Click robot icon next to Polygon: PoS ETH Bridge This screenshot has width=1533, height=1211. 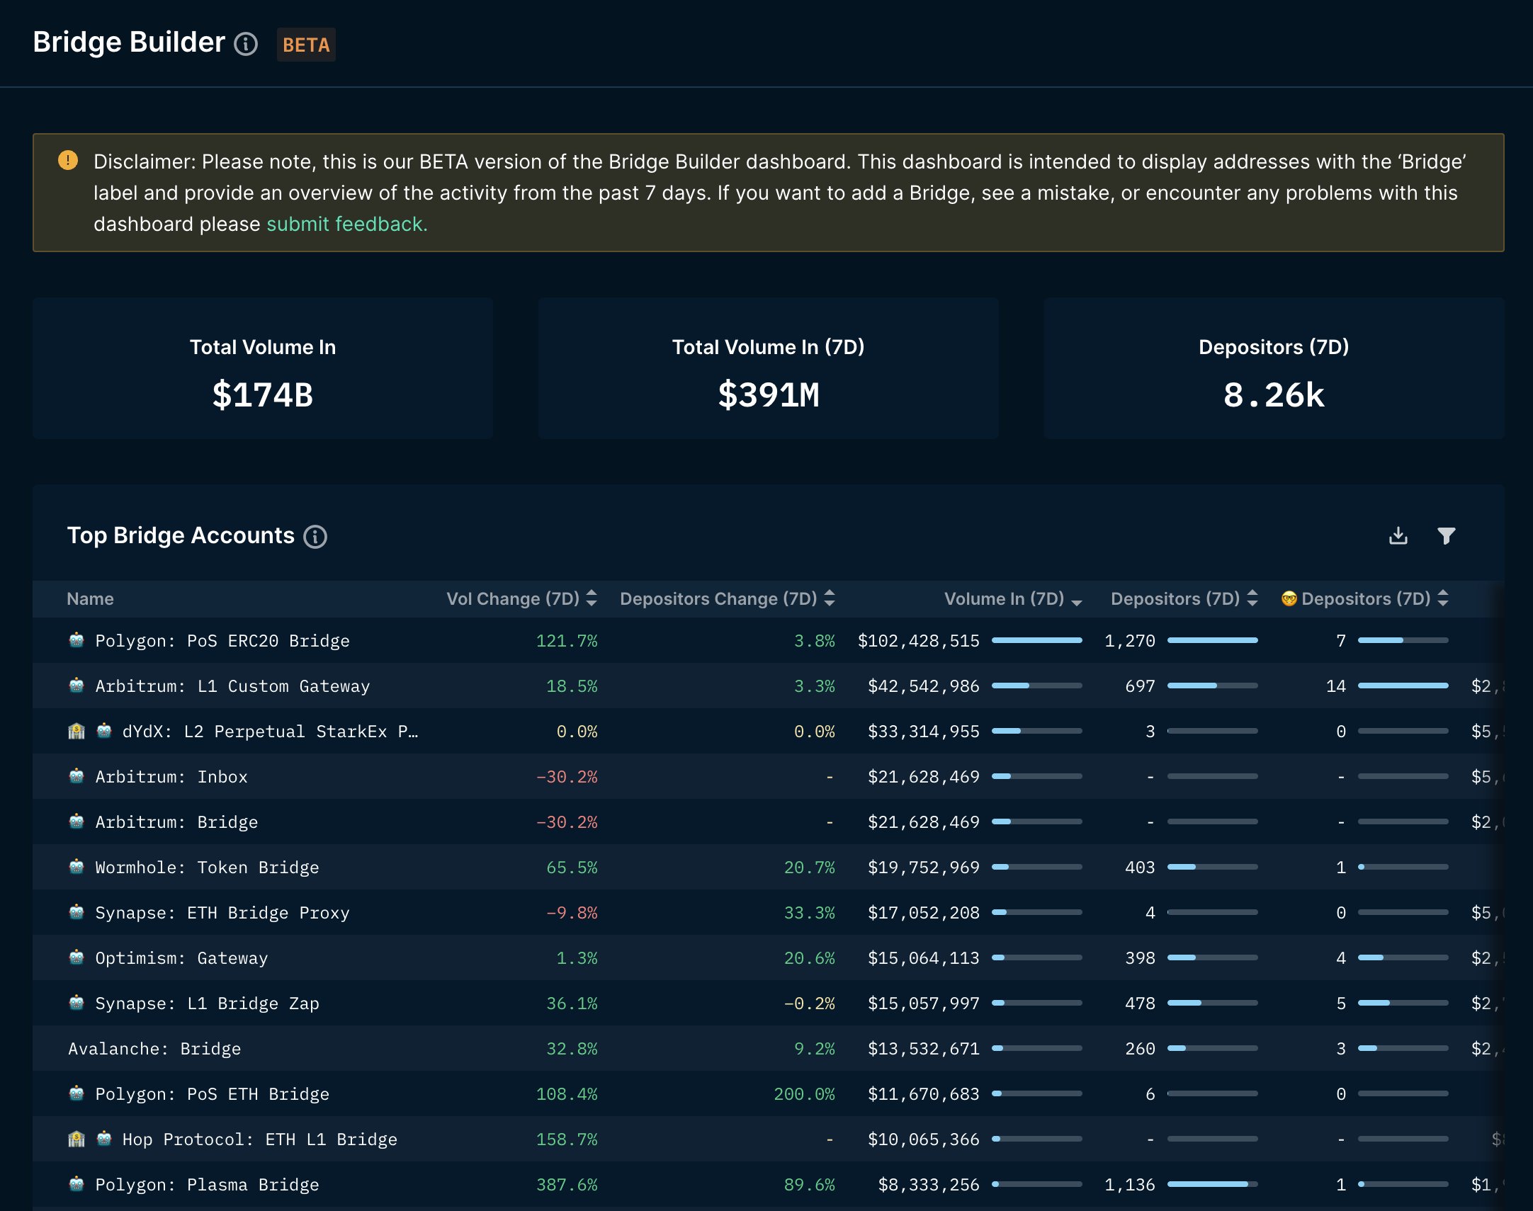77,1094
